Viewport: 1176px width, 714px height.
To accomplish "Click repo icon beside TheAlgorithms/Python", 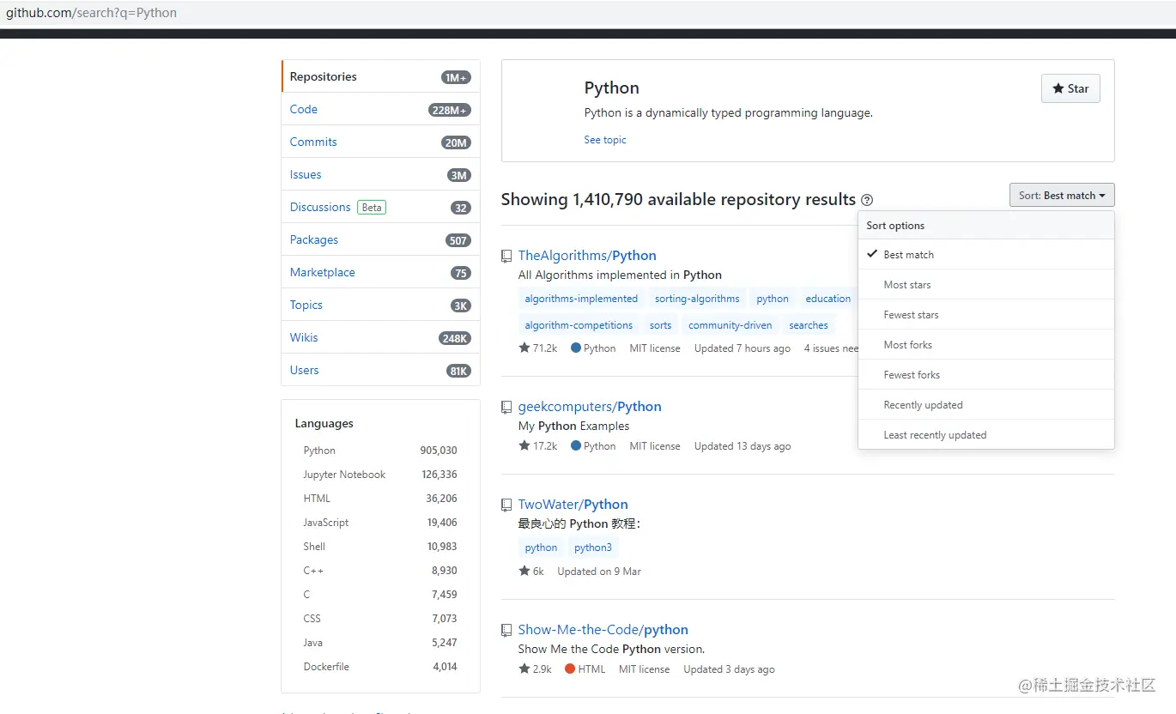I will point(506,256).
